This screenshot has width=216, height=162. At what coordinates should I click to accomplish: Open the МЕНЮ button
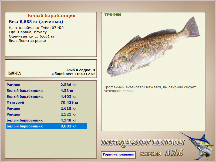click(15, 73)
